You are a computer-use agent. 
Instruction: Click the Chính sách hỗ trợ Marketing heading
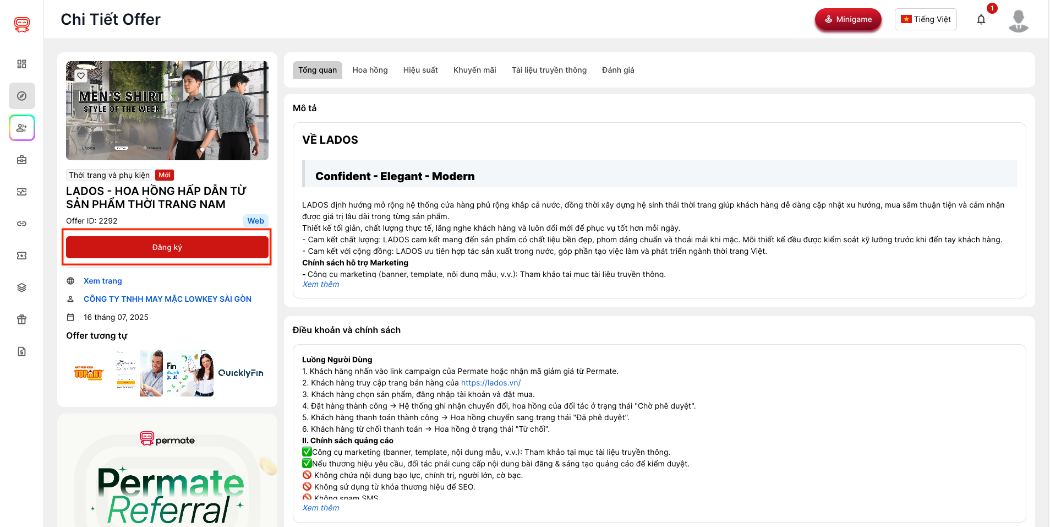click(x=355, y=263)
